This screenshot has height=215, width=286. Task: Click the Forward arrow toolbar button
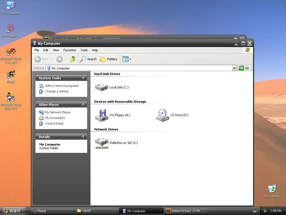pyautogui.click(x=59, y=59)
